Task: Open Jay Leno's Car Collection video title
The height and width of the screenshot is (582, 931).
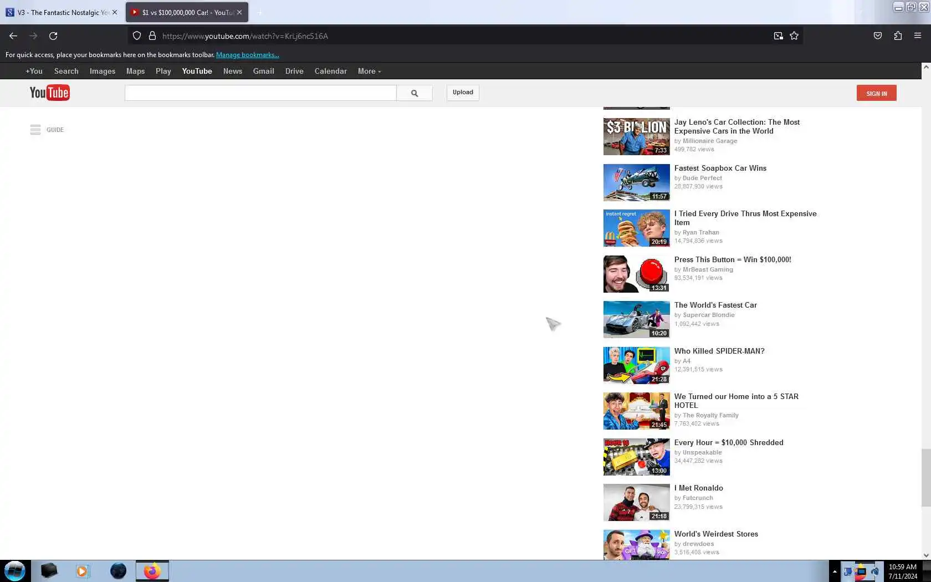Action: click(x=737, y=126)
